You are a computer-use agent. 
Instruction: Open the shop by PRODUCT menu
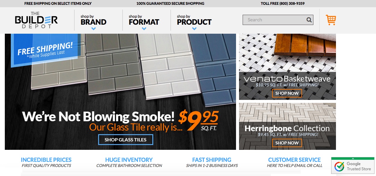coord(194,20)
